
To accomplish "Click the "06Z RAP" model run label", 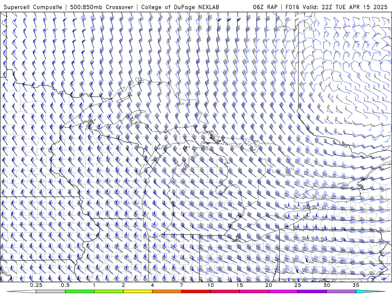I will pyautogui.click(x=265, y=7).
